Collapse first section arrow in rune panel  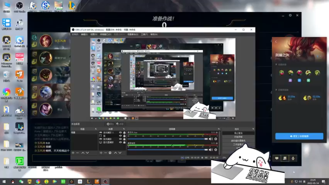tap(276, 65)
